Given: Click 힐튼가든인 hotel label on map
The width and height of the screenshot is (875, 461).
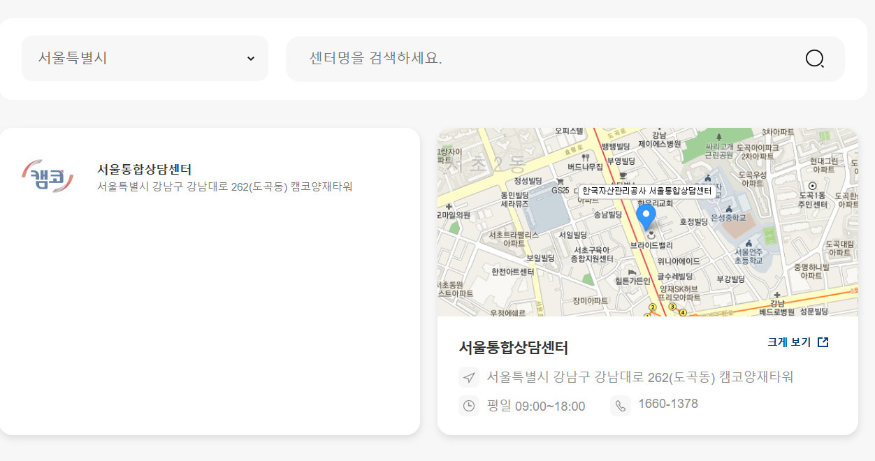Looking at the screenshot, I should click(x=632, y=281).
